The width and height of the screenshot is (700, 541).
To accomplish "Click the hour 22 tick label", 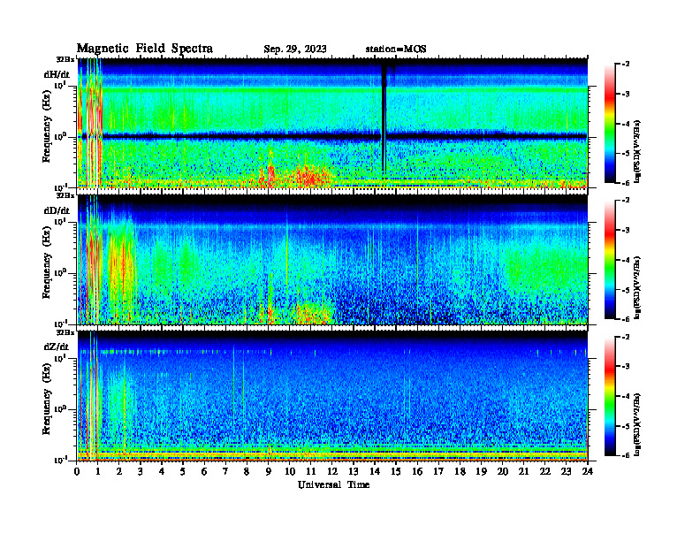I will click(545, 471).
